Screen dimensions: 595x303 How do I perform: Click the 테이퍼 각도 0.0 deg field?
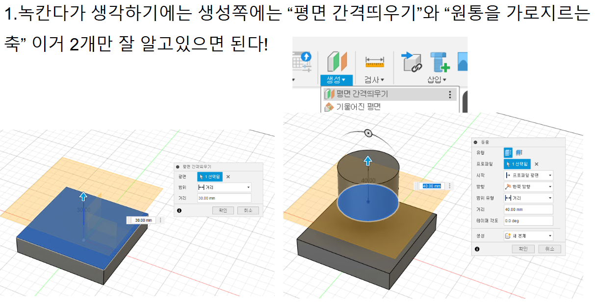pyautogui.click(x=529, y=221)
